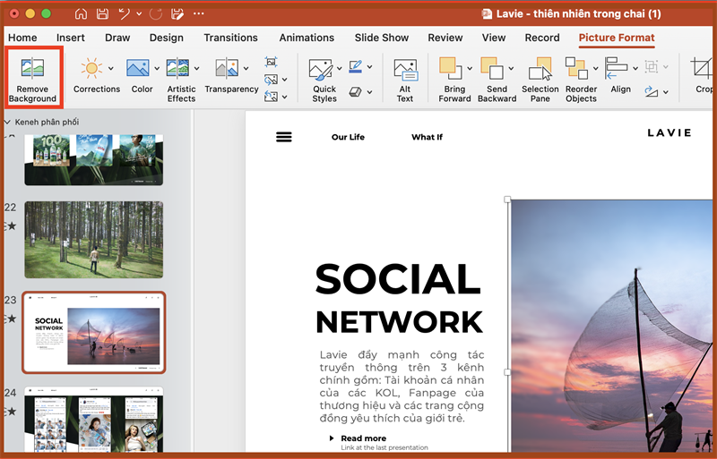Click Our Life navigation text on slide
Image resolution: width=717 pixels, height=459 pixels.
[x=348, y=137]
